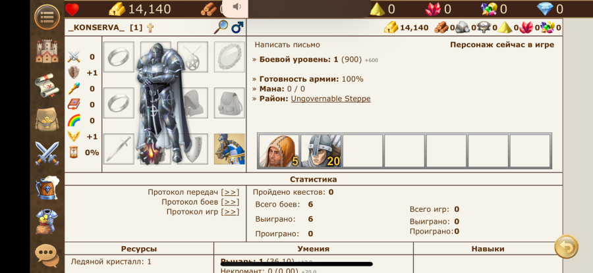Open the hamburger menu button

(47, 16)
